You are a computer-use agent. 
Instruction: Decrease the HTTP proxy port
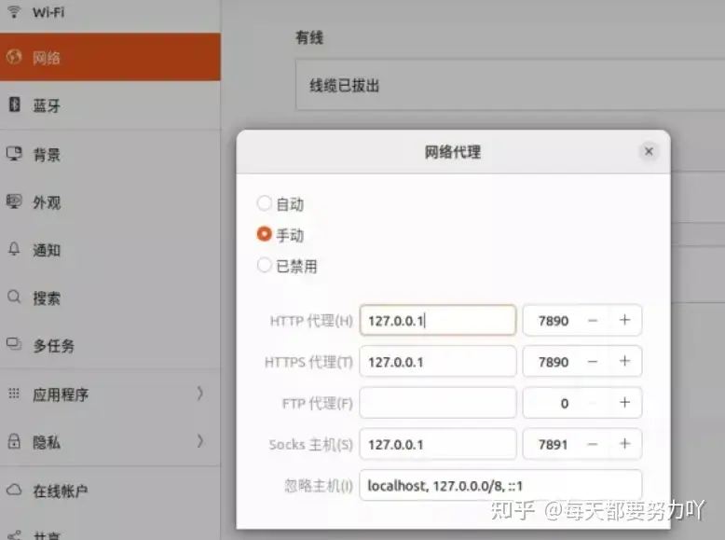593,320
